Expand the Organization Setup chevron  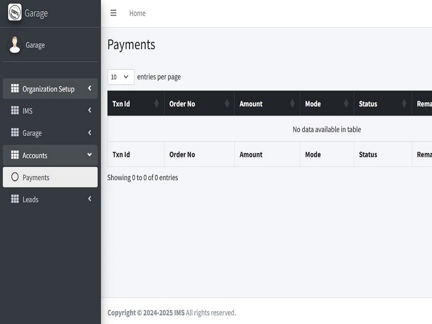[x=89, y=88]
